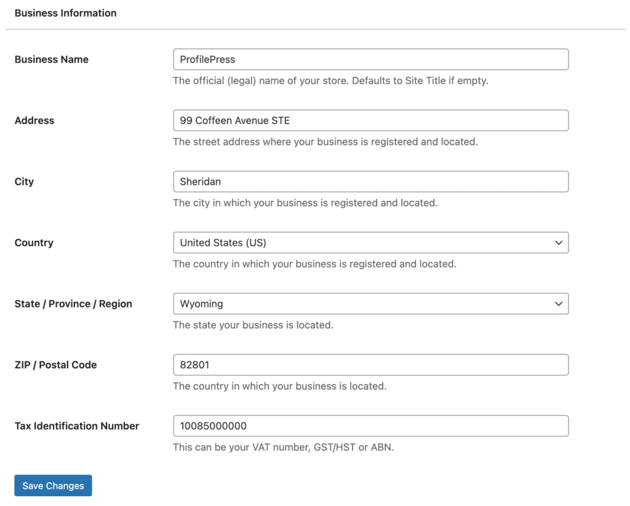Click the Address label
The image size is (630, 506).
34,121
